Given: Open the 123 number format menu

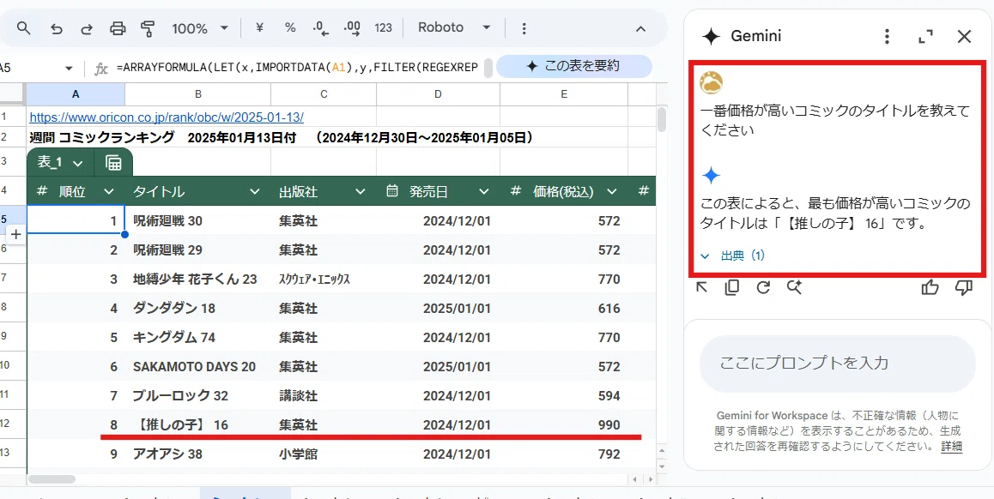Looking at the screenshot, I should [x=383, y=27].
